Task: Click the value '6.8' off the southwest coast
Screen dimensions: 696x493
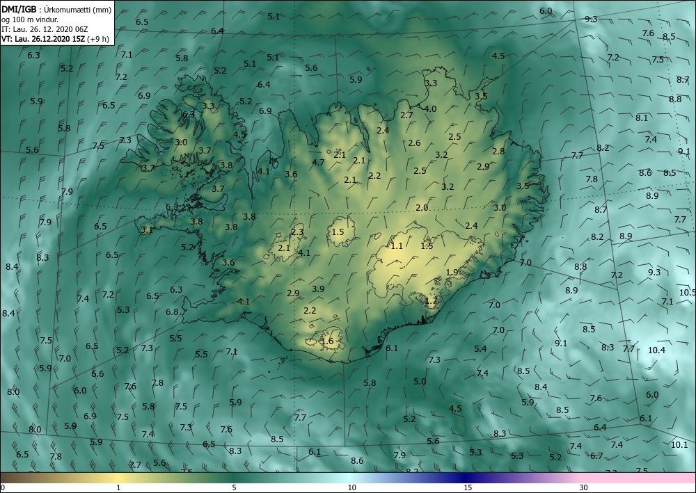Action: click(172, 312)
